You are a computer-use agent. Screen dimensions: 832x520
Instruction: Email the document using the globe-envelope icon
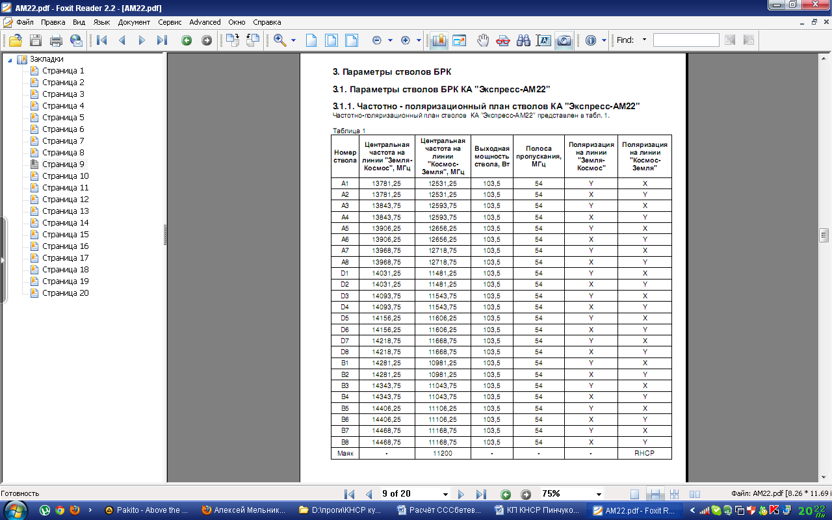point(77,40)
